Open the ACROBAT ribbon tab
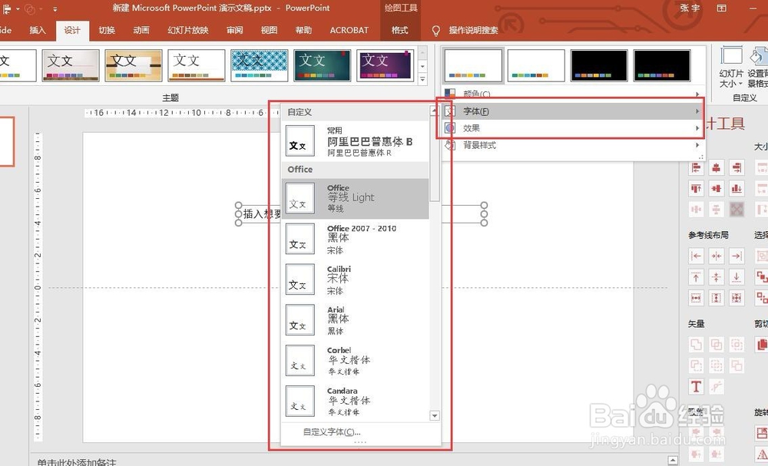Image resolution: width=768 pixels, height=466 pixels. [349, 31]
